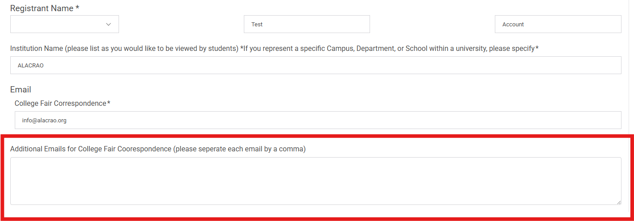Select the last name field containing Account

tap(558, 24)
